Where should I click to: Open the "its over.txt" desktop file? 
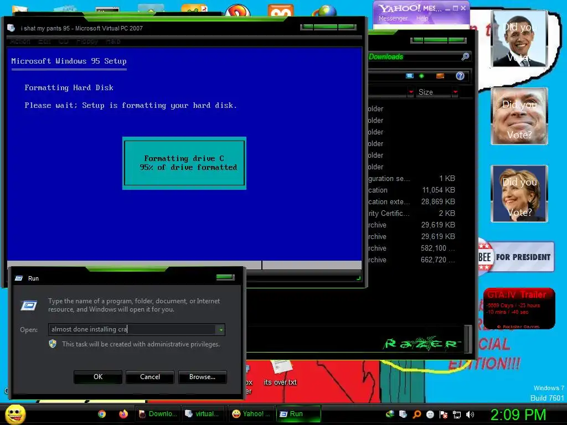pos(280,374)
